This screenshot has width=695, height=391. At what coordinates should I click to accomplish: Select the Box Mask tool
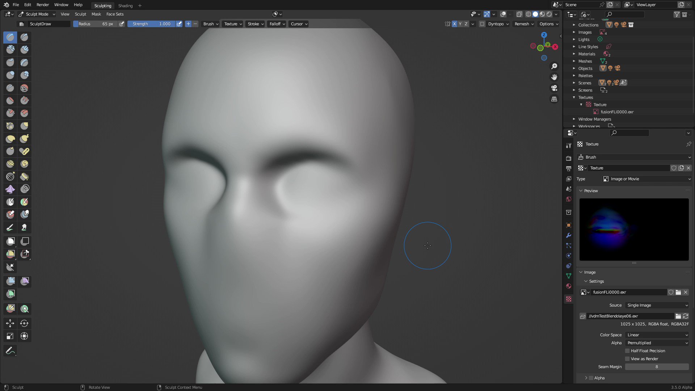pos(10,241)
